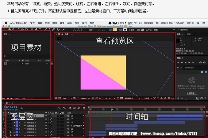Click the QQ penguin menu bar icon
The image size is (208, 138).
coord(110,23)
